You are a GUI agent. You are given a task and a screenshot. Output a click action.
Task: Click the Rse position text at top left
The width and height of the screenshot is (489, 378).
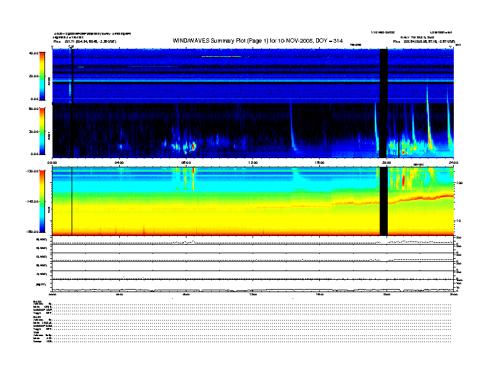(x=85, y=41)
